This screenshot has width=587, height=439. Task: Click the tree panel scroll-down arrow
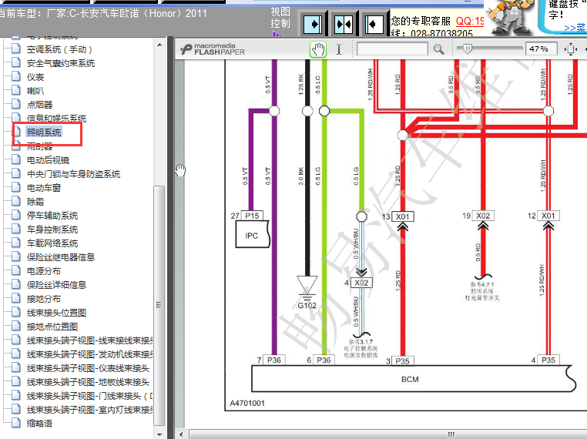[159, 434]
